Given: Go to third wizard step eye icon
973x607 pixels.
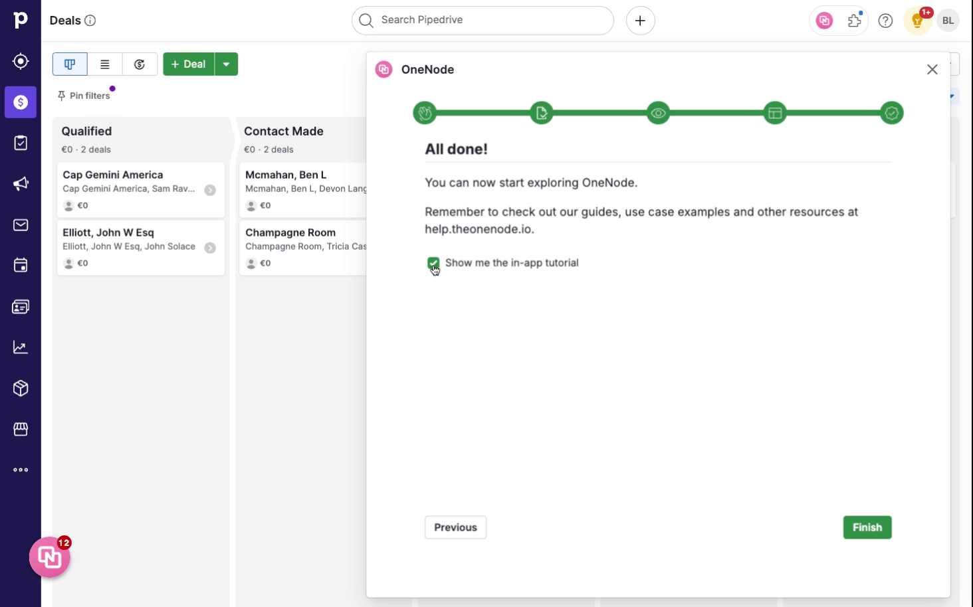Looking at the screenshot, I should pyautogui.click(x=658, y=113).
